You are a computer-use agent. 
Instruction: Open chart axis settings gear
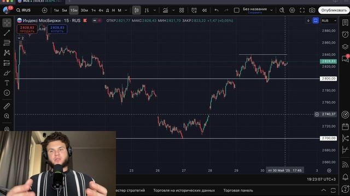pyautogui.click(x=329, y=170)
